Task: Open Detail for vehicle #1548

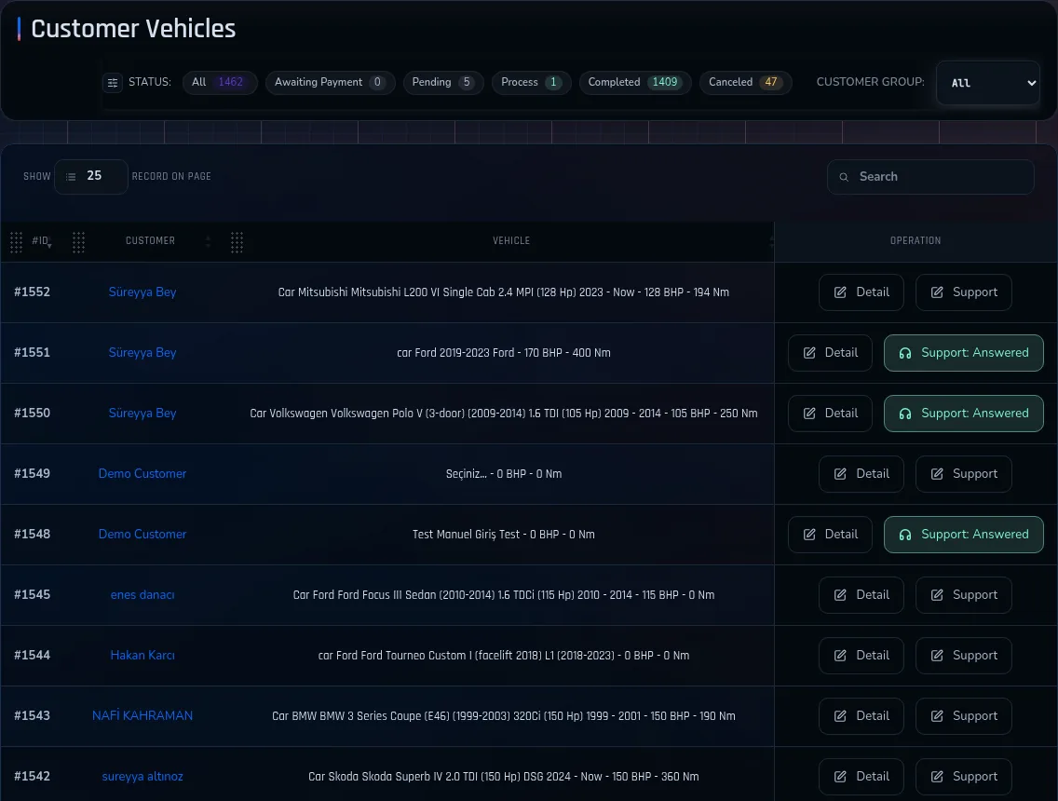Action: [830, 535]
